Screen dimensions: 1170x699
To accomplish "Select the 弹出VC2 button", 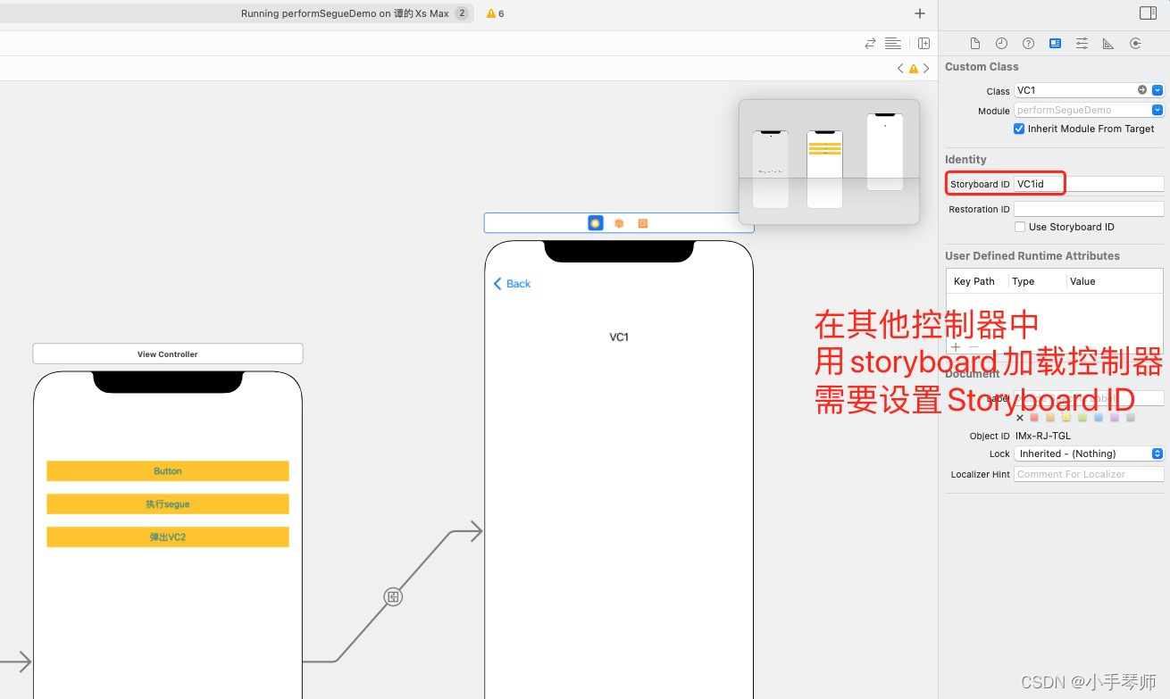I will point(168,537).
